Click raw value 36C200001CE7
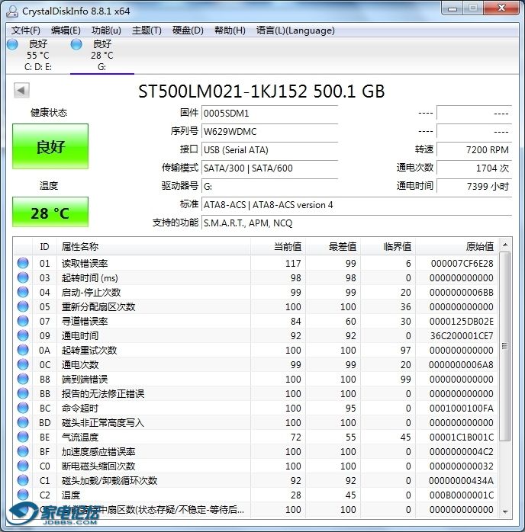 click(x=462, y=336)
